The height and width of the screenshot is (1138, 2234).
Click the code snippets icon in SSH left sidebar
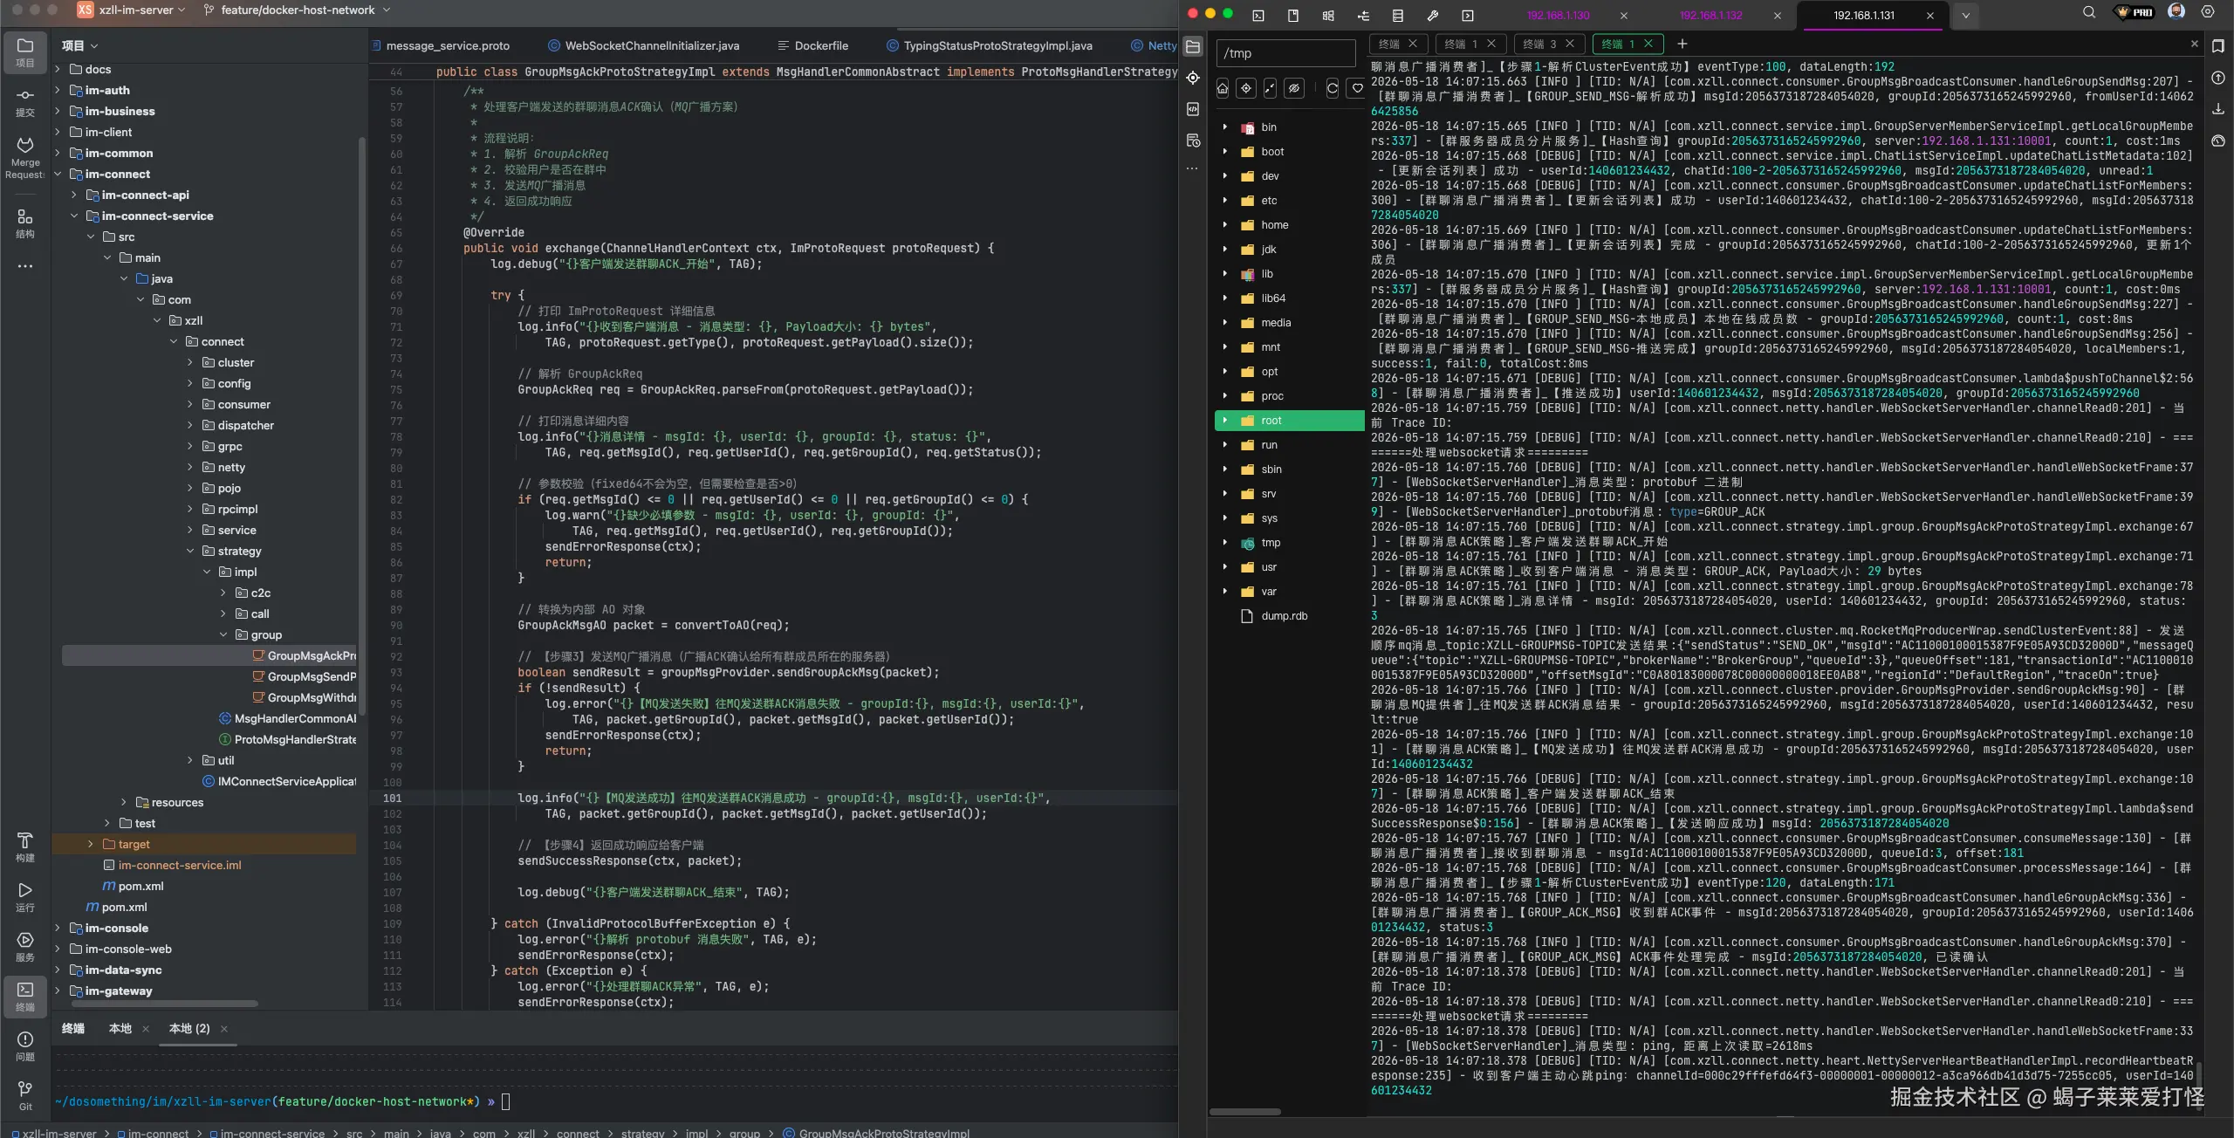click(1193, 109)
